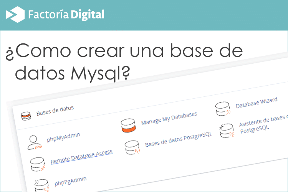This screenshot has height=192, width=288.
Task: Click the Factoría Digital hexagon logo icon
Action: 15,15
